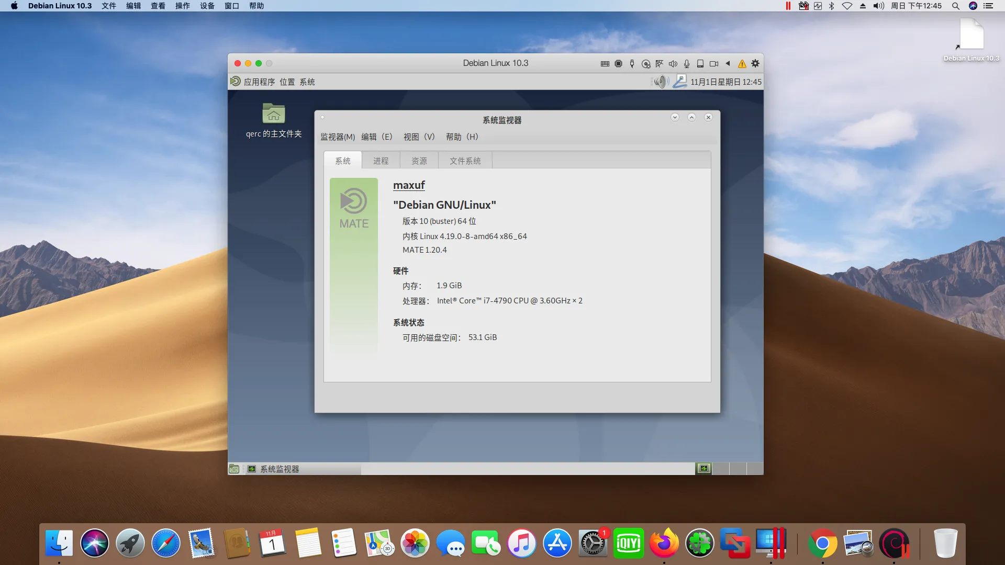This screenshot has width=1005, height=565.
Task: Open the 监视器(M) menu
Action: pyautogui.click(x=338, y=137)
